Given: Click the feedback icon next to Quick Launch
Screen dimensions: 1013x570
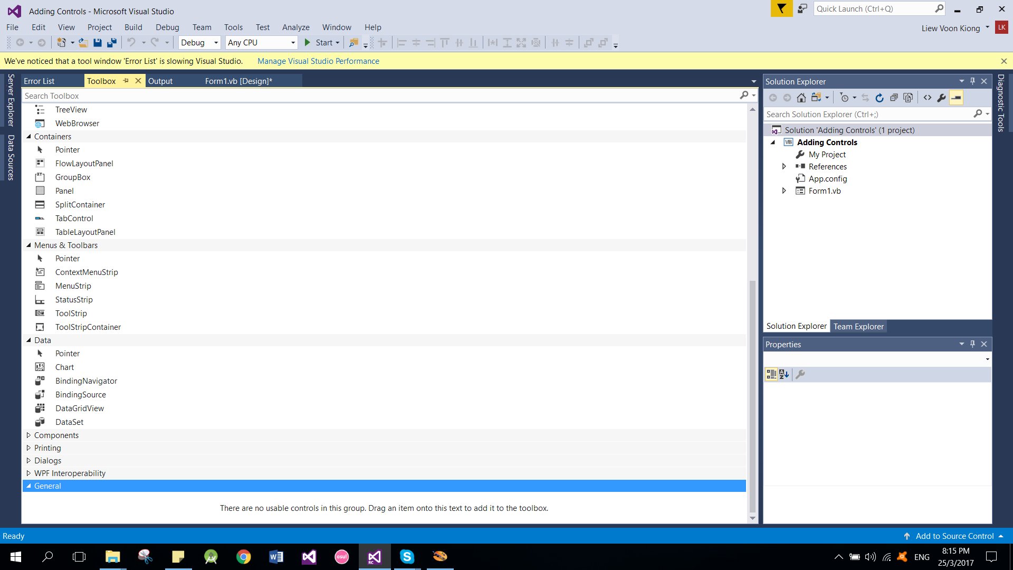Looking at the screenshot, I should tap(802, 8).
